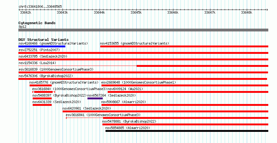Viewport: 277px width, 143px height.
Task: Click the gray 8p12 cytogenetic band bar
Action: 143,30
